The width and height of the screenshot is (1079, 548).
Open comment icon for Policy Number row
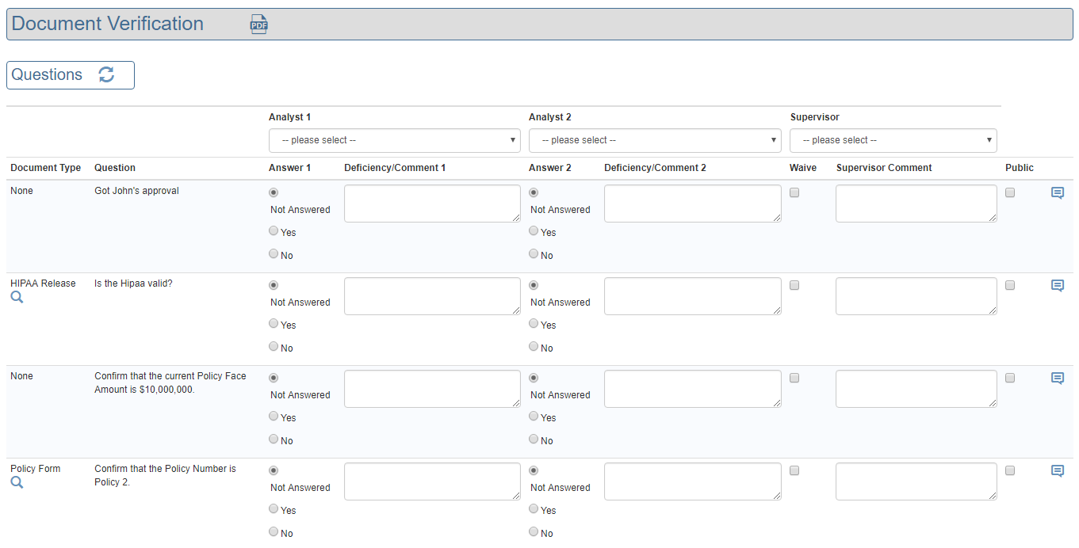1057,471
